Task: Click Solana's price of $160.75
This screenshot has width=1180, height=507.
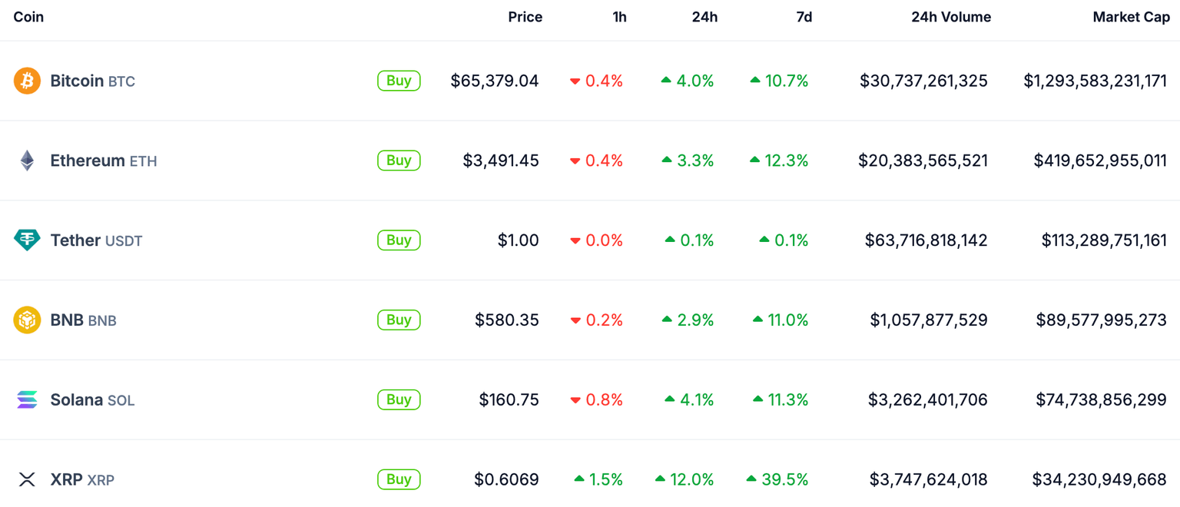Action: pyautogui.click(x=509, y=399)
